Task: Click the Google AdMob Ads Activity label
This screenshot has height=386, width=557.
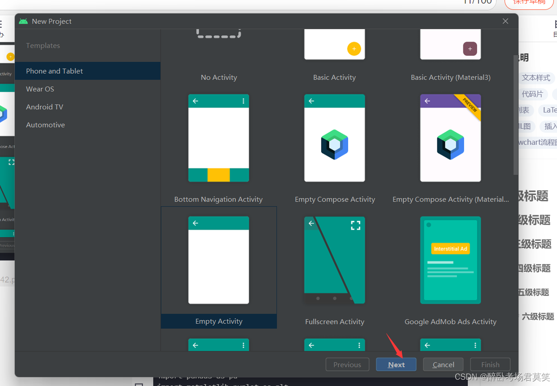Action: point(450,321)
